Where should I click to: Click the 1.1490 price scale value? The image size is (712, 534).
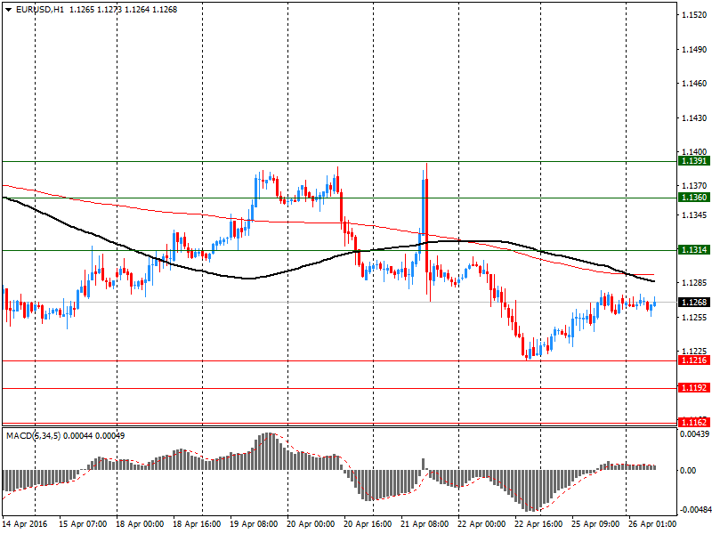point(694,50)
